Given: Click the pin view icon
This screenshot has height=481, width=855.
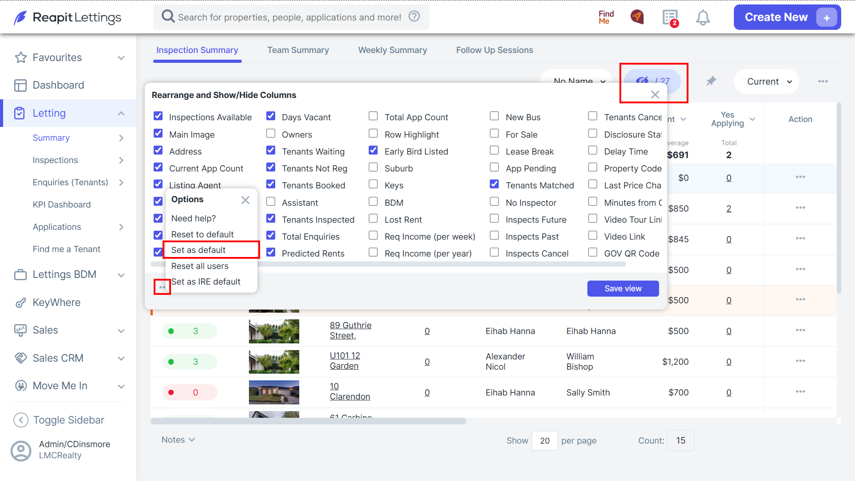Looking at the screenshot, I should click(711, 81).
